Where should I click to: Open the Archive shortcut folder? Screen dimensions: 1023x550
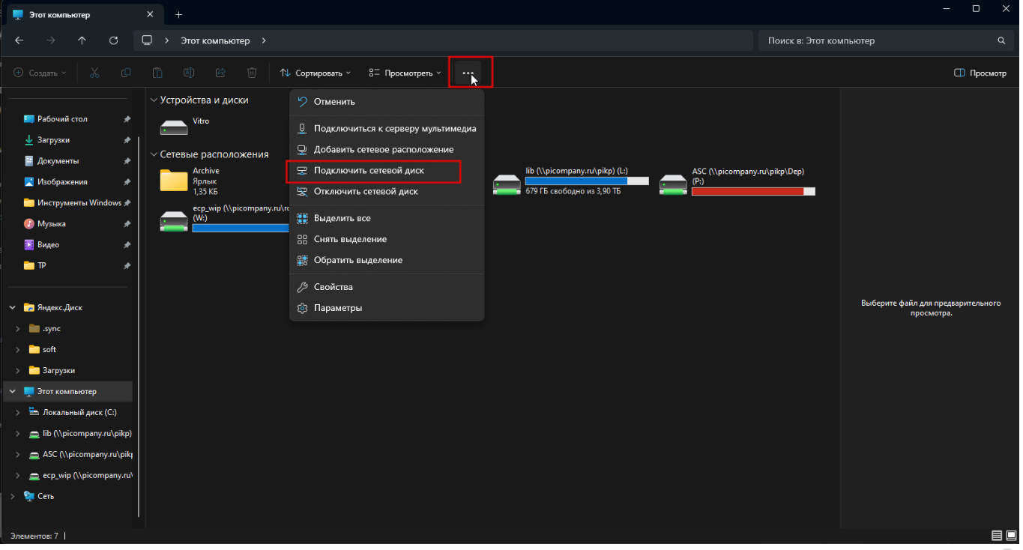pos(174,181)
